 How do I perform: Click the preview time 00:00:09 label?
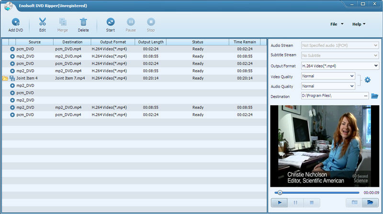pos(372,193)
